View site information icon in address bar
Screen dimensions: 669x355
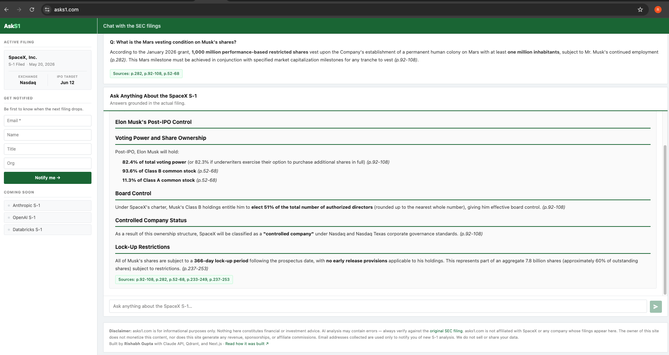coord(47,10)
